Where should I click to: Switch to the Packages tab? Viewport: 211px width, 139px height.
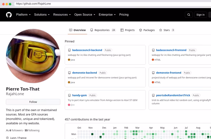click(x=147, y=30)
